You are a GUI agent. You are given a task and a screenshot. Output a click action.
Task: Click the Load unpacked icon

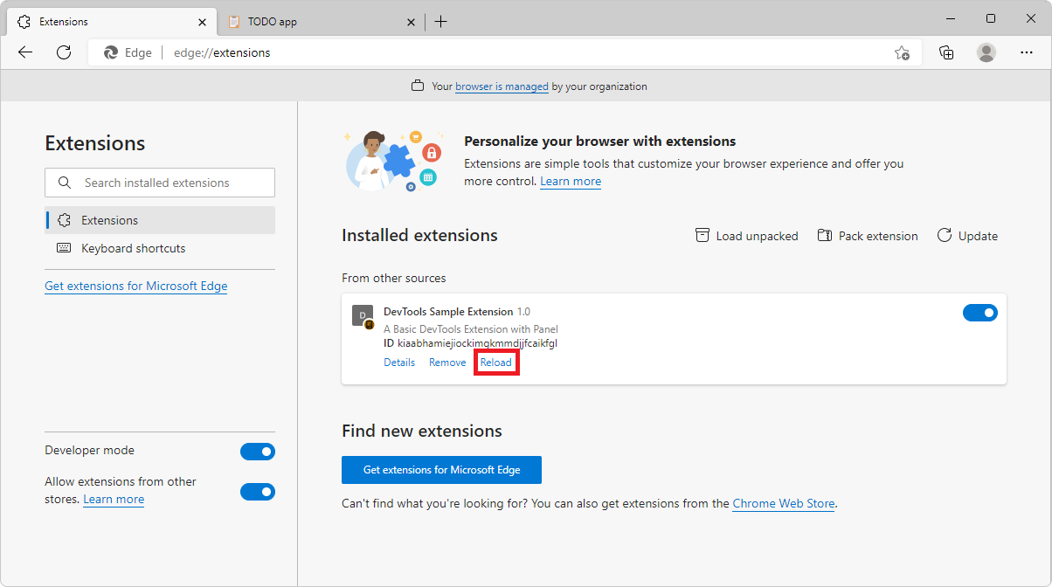[x=702, y=235]
